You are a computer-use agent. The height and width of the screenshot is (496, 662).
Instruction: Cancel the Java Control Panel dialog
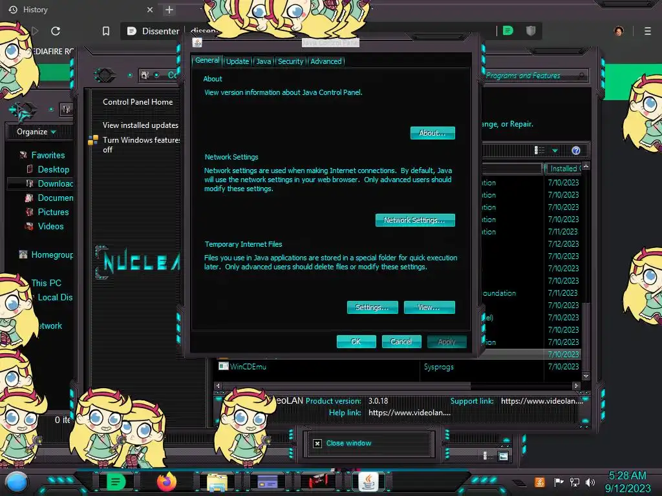click(x=401, y=342)
